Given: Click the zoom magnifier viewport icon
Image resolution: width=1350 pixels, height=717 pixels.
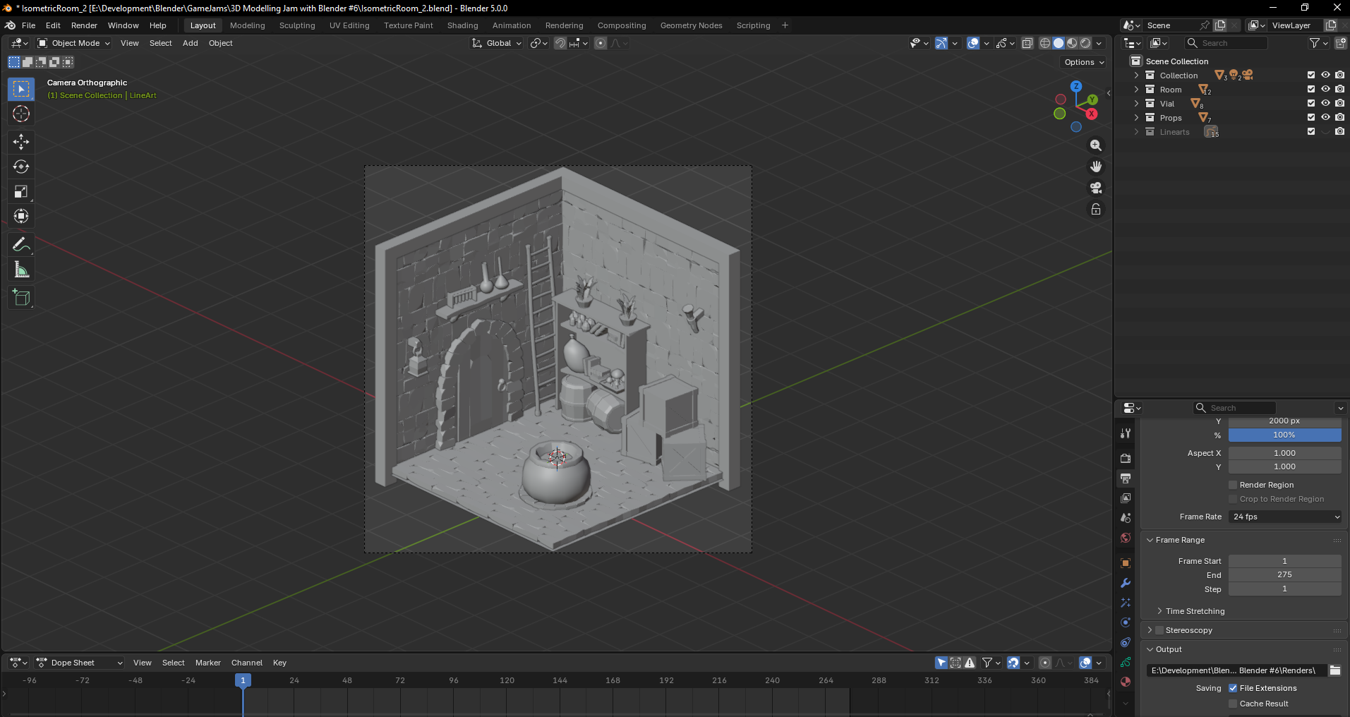Looking at the screenshot, I should pos(1096,145).
